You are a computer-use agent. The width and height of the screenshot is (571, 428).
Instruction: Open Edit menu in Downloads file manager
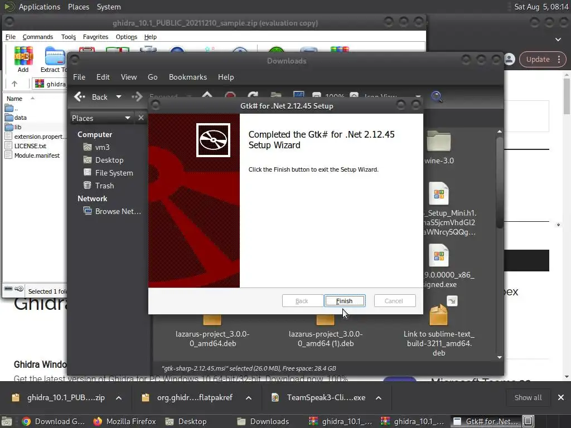click(103, 77)
